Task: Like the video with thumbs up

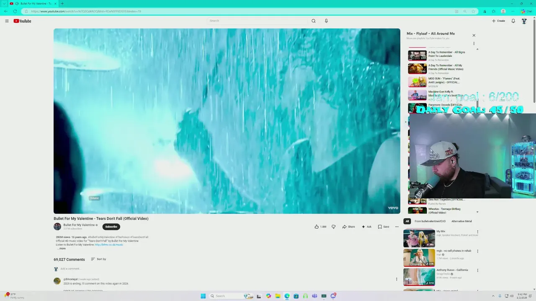Action: [320, 227]
